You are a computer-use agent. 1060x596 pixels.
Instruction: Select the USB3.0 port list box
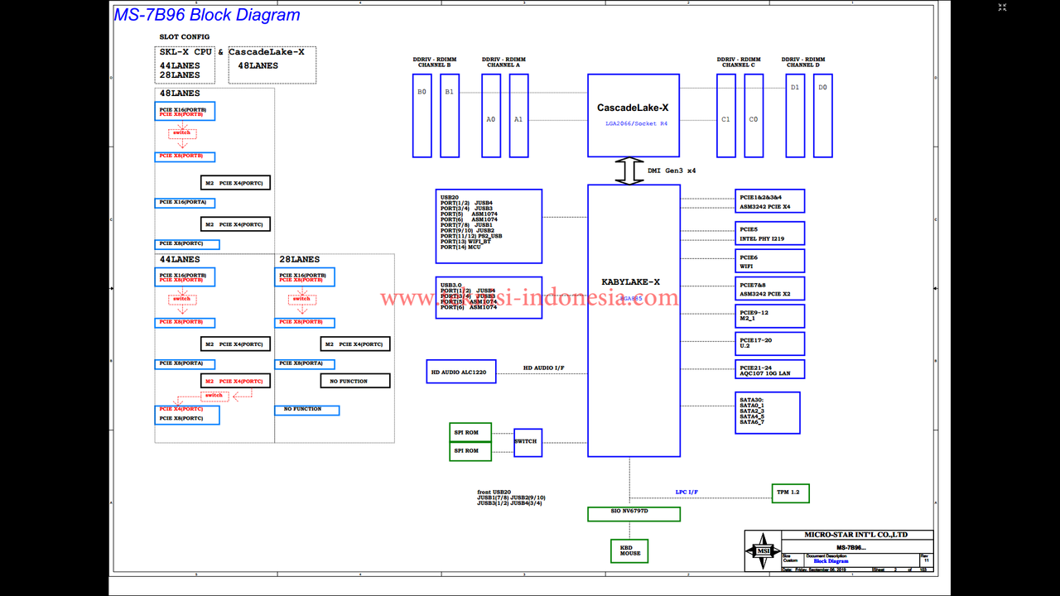[x=489, y=297]
